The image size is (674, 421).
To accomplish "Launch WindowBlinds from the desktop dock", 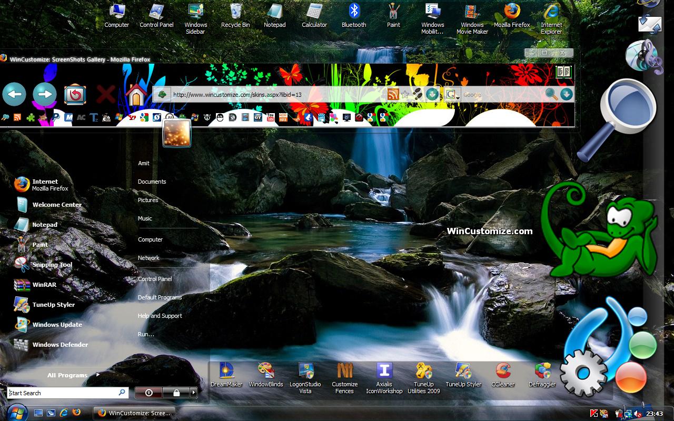I will point(266,375).
